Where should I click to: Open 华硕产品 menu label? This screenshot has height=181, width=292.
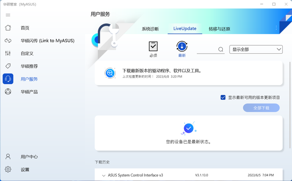[29, 92]
